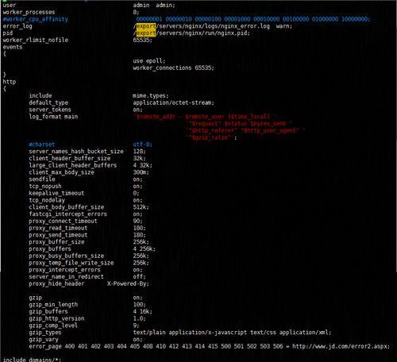Click the use epoll line

[149, 61]
